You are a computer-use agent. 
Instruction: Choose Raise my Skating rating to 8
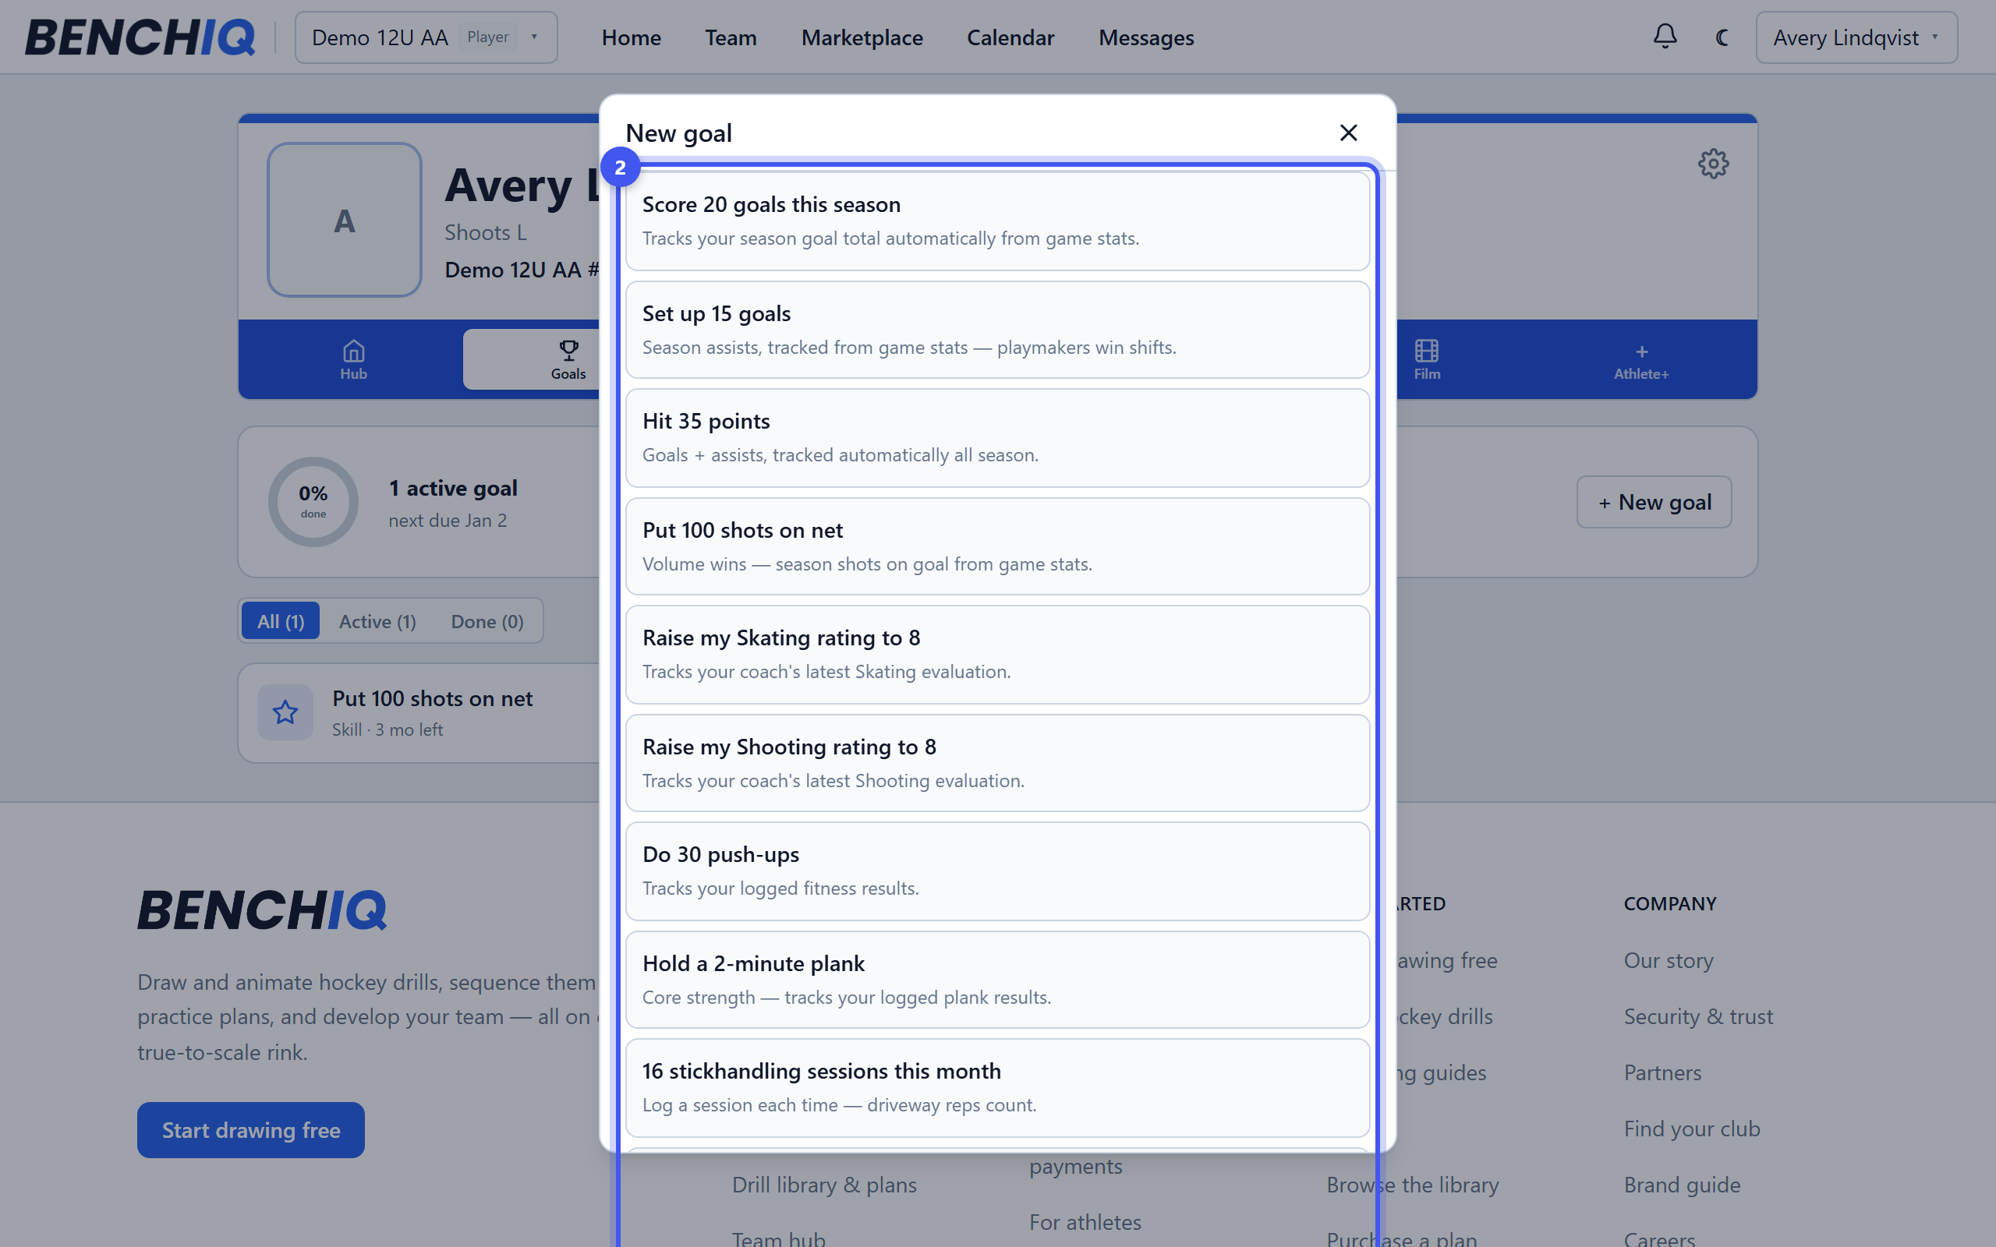pyautogui.click(x=997, y=654)
